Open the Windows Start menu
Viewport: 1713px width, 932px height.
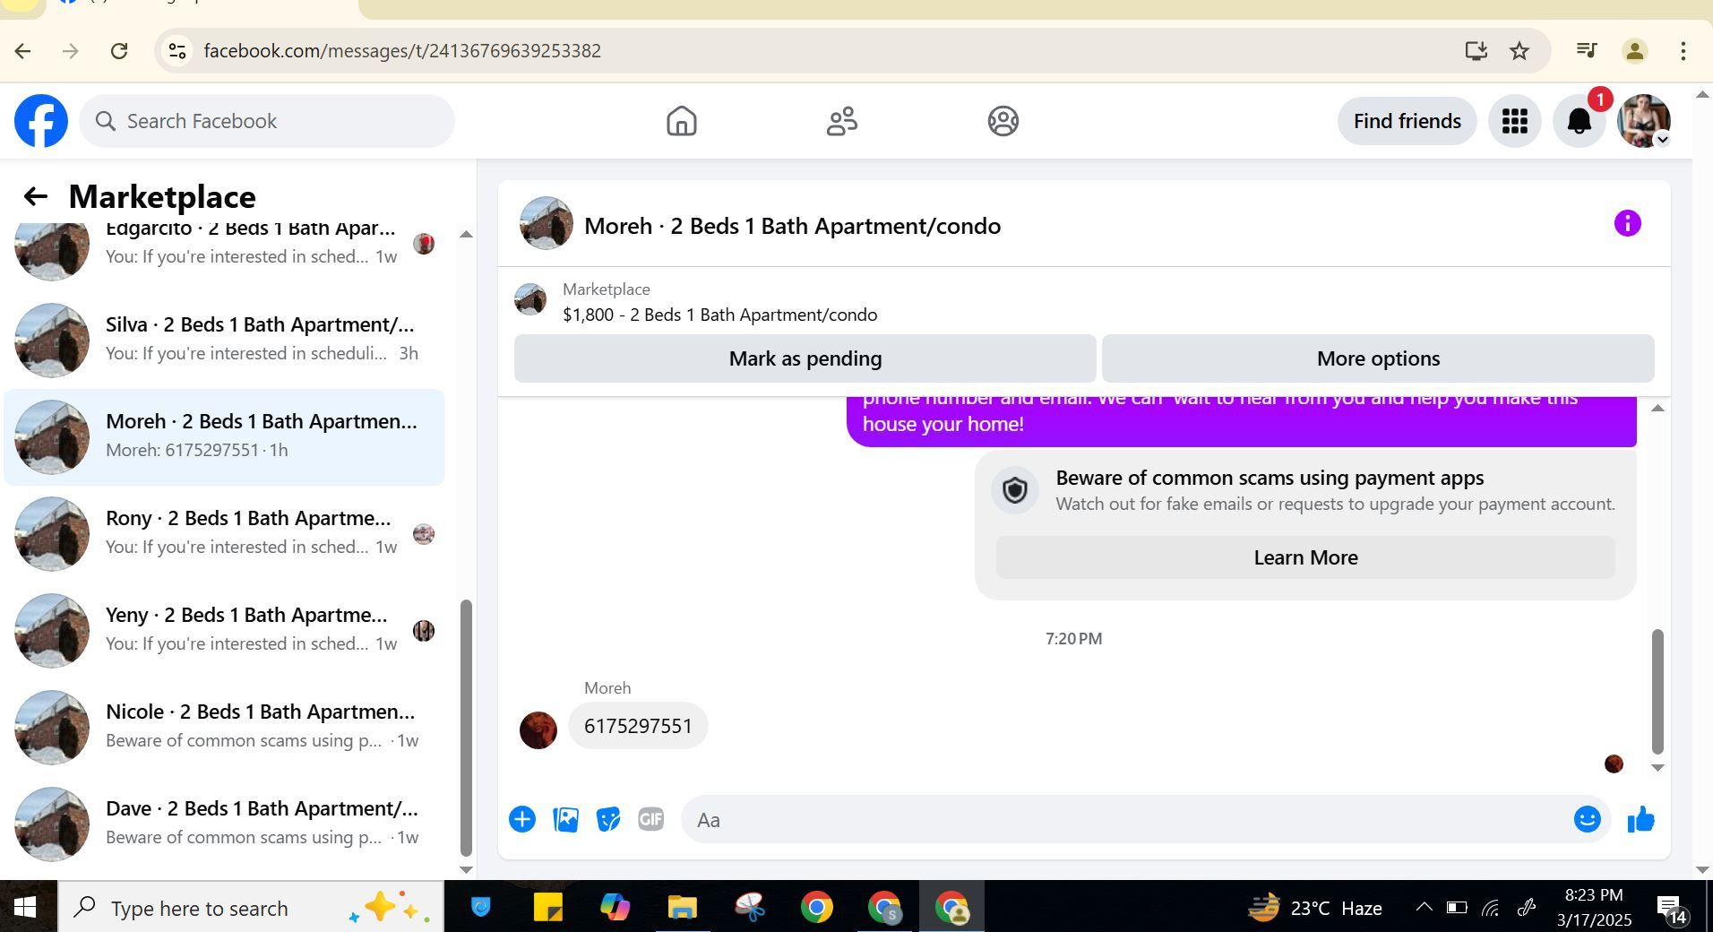(x=25, y=908)
